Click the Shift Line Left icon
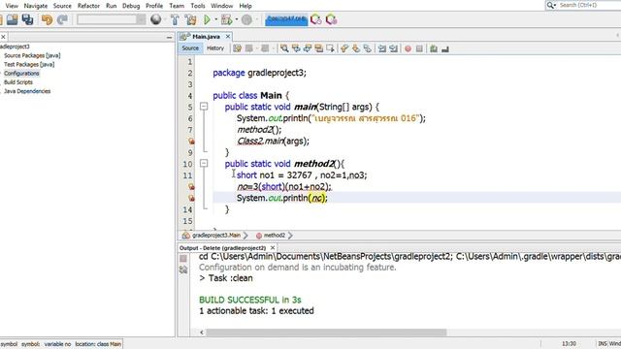The height and width of the screenshot is (349, 621). 381,48
